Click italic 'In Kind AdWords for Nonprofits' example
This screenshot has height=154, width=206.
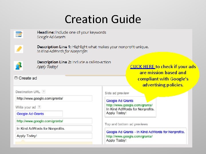point(62,51)
